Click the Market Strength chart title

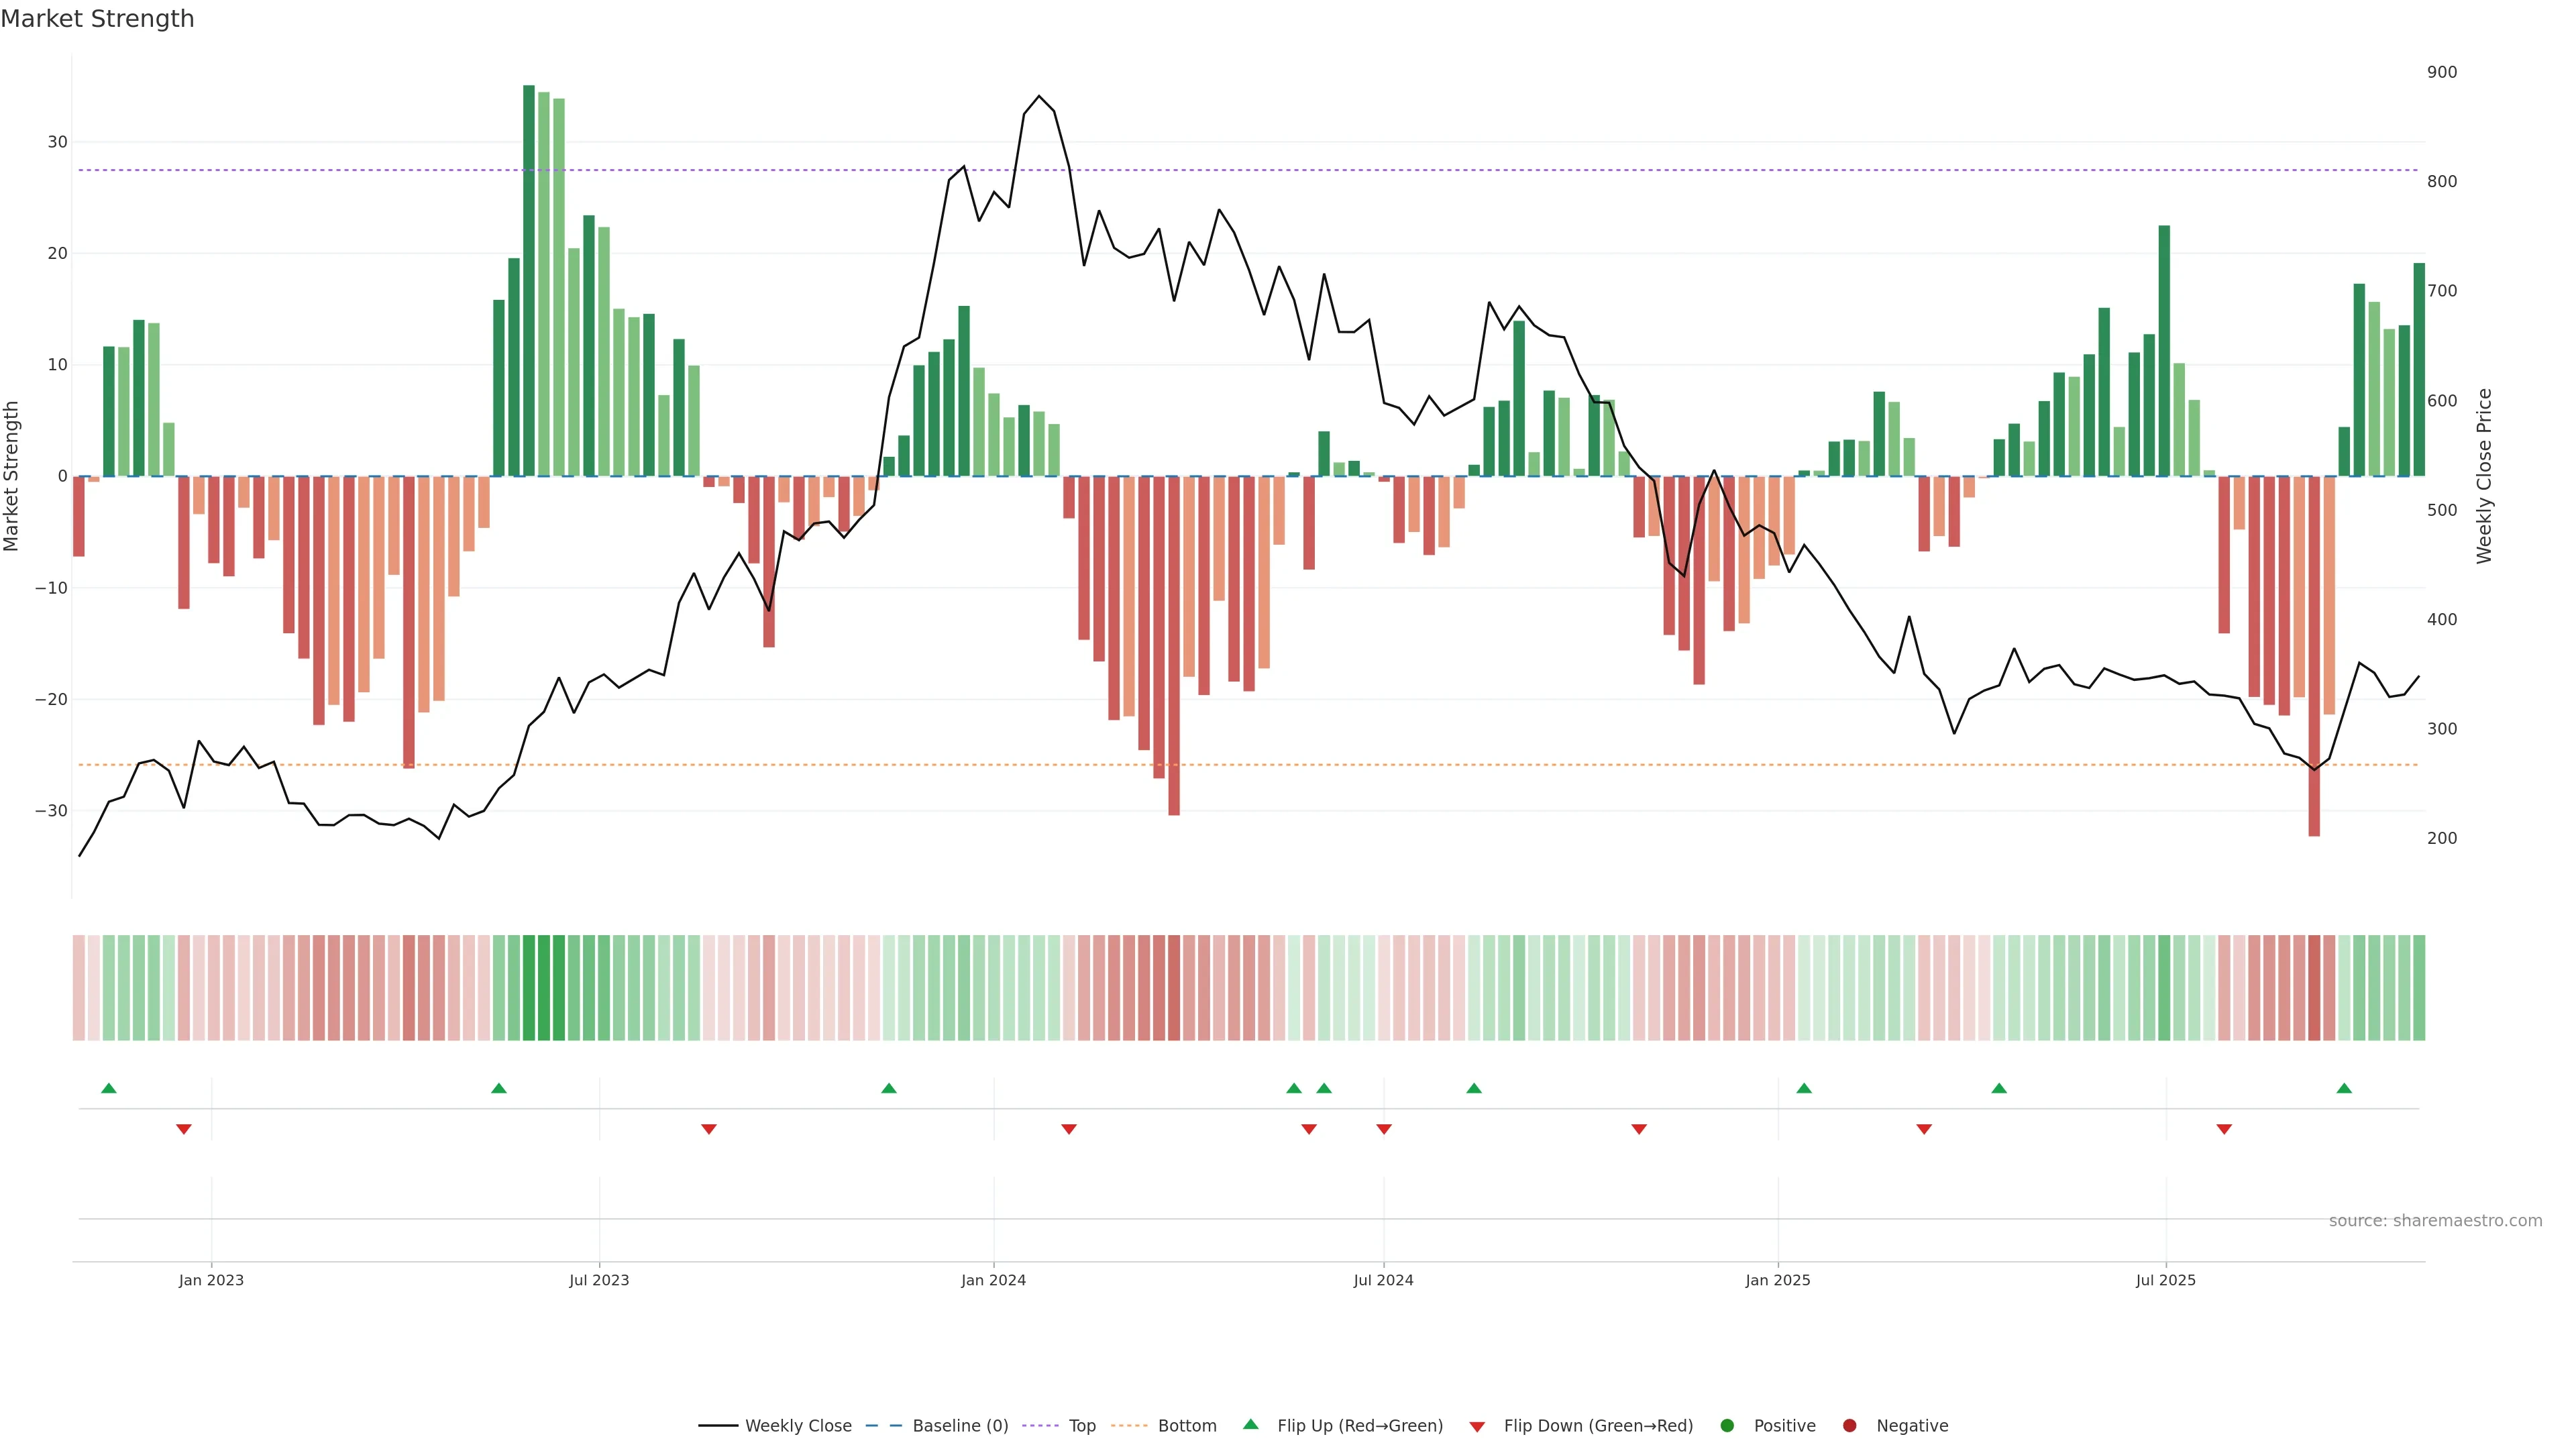click(x=98, y=19)
